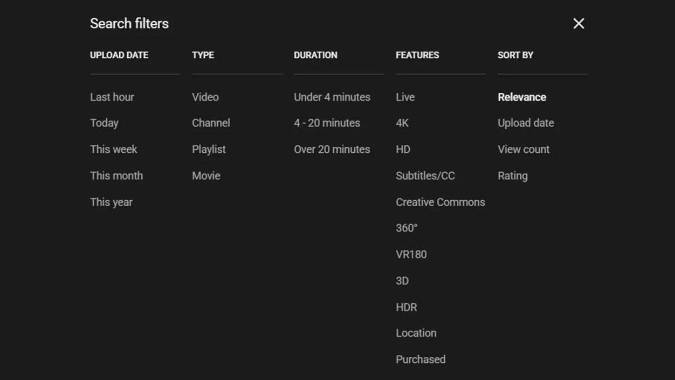
Task: Show only Channel results
Action: click(211, 123)
